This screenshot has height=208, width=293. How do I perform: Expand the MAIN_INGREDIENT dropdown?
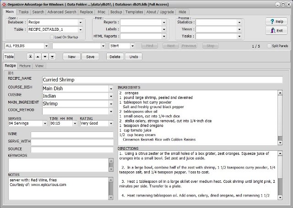coord(111,104)
